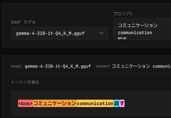Screen dimensions: 171x118
Task: Click the PROMPT summary text in results
Action: tap(133, 66)
